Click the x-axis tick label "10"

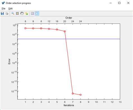click(96, 102)
